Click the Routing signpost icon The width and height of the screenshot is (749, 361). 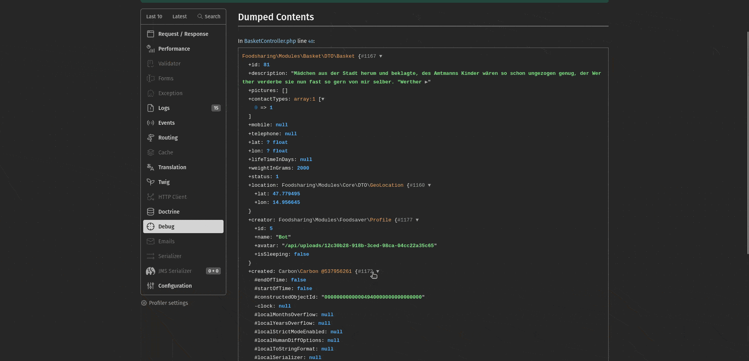151,138
